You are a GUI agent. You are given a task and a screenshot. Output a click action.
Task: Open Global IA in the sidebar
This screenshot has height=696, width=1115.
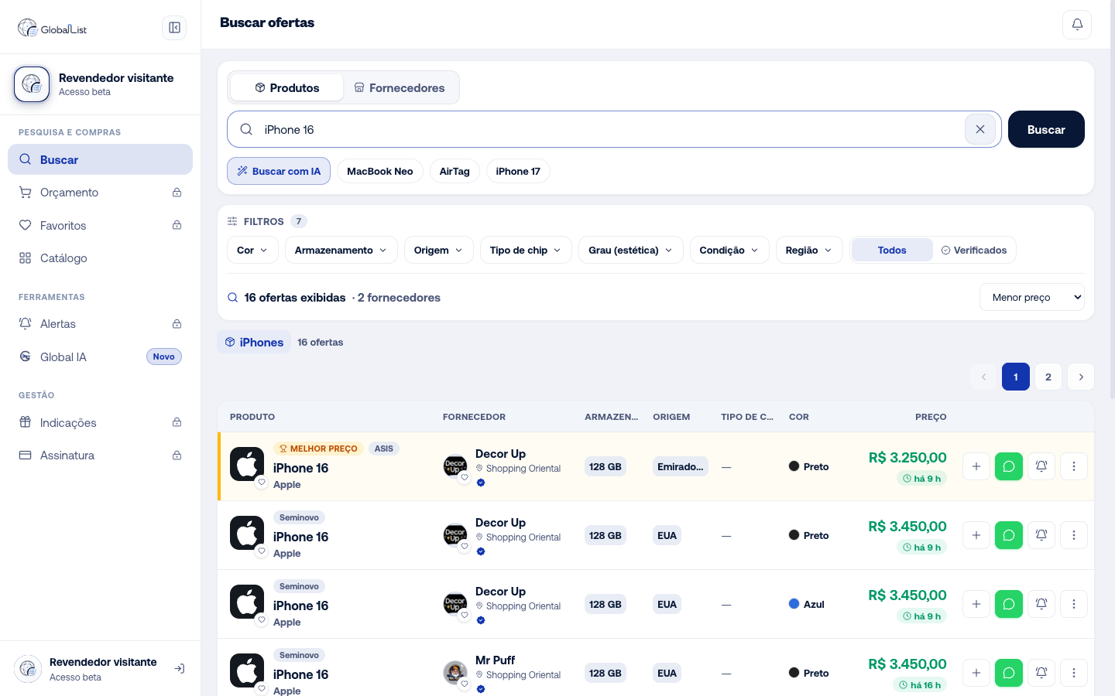[100, 357]
